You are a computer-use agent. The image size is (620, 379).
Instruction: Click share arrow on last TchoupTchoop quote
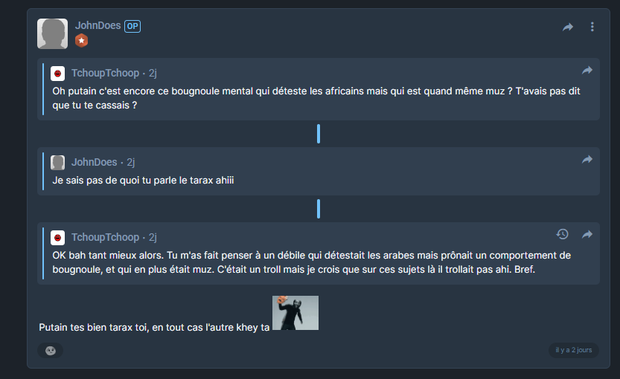point(587,235)
